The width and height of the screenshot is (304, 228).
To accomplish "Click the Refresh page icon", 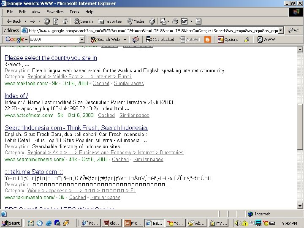I will tap(56, 22).
